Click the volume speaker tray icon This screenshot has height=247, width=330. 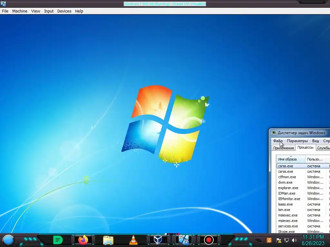point(294,240)
